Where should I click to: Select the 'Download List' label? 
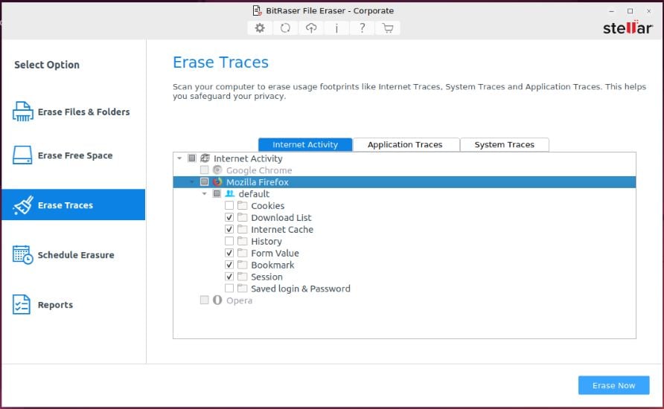(281, 217)
